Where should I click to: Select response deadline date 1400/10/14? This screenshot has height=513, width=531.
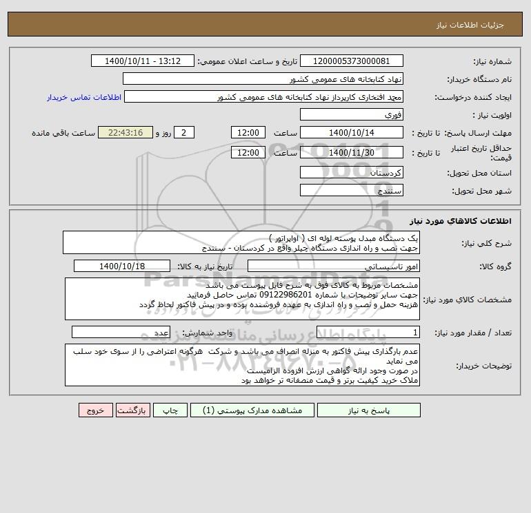tap(352, 133)
